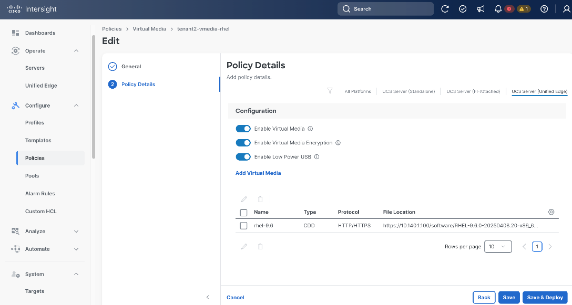This screenshot has width=572, height=305.
Task: Open the user profile icon
Action: point(567,9)
